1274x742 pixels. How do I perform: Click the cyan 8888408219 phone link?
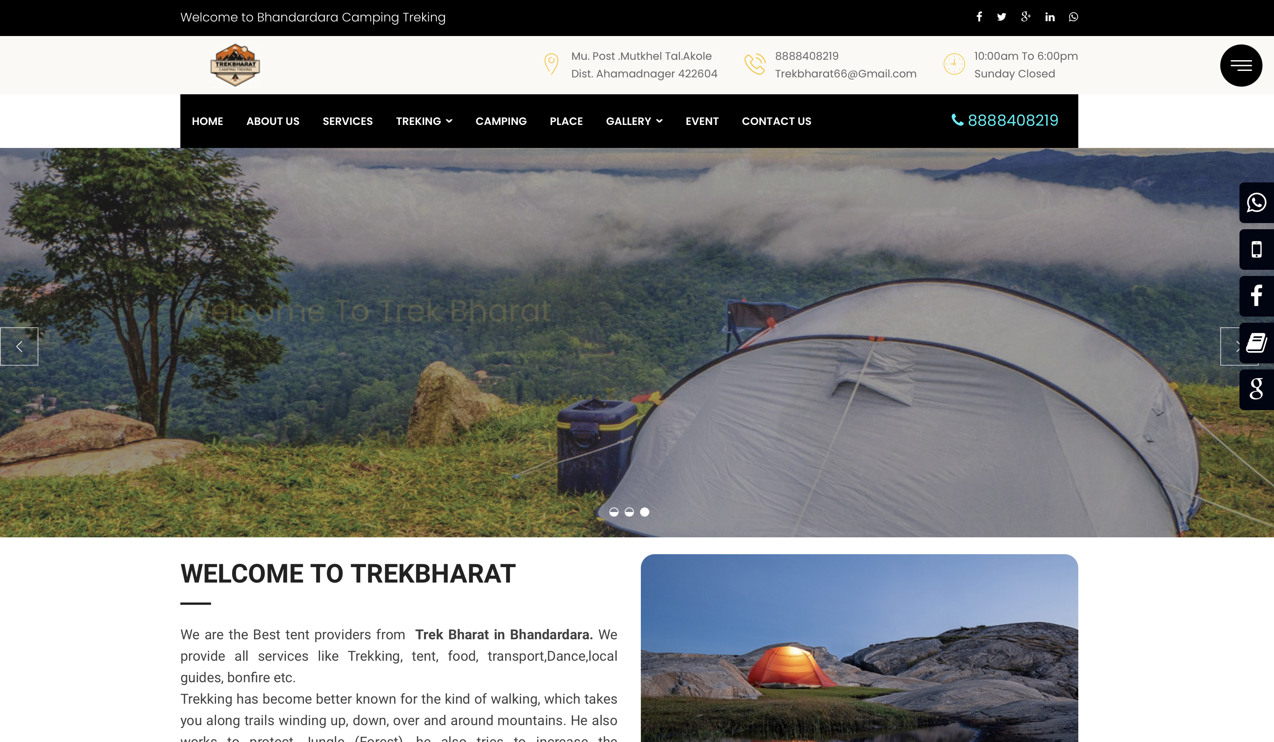pos(1005,120)
